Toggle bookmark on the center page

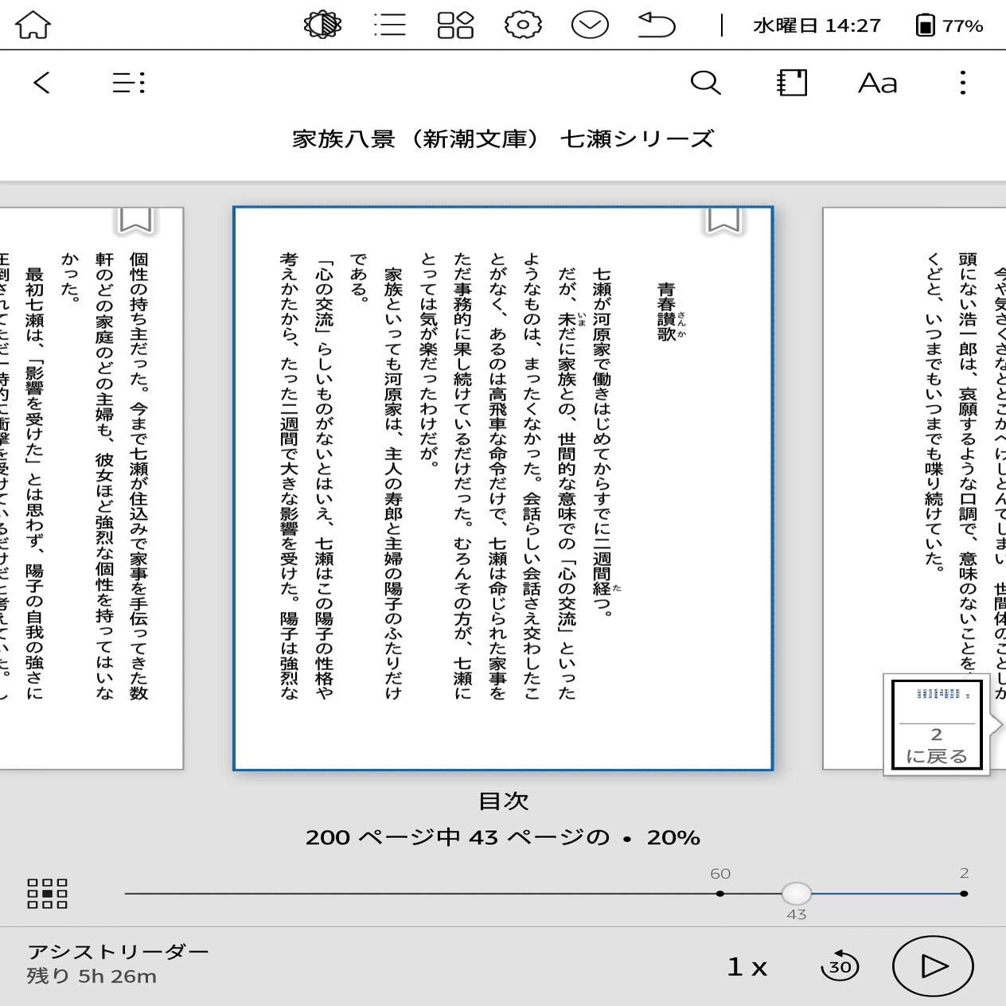[723, 220]
